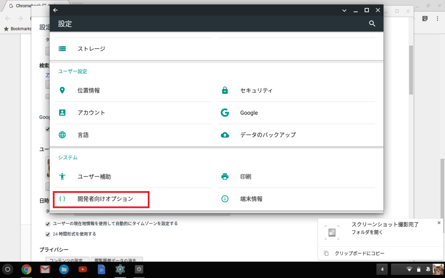The height and width of the screenshot is (278, 445).
Task: Open 開発者向けオプション developer options
Action: point(134,199)
